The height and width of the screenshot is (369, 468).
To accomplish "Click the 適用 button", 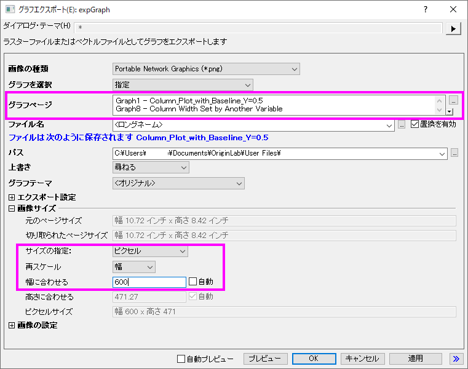I will (x=416, y=359).
